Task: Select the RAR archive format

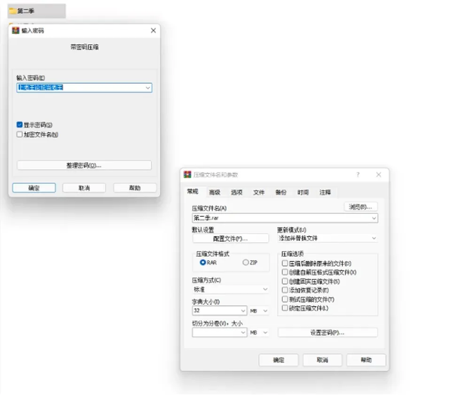Action: [x=203, y=262]
